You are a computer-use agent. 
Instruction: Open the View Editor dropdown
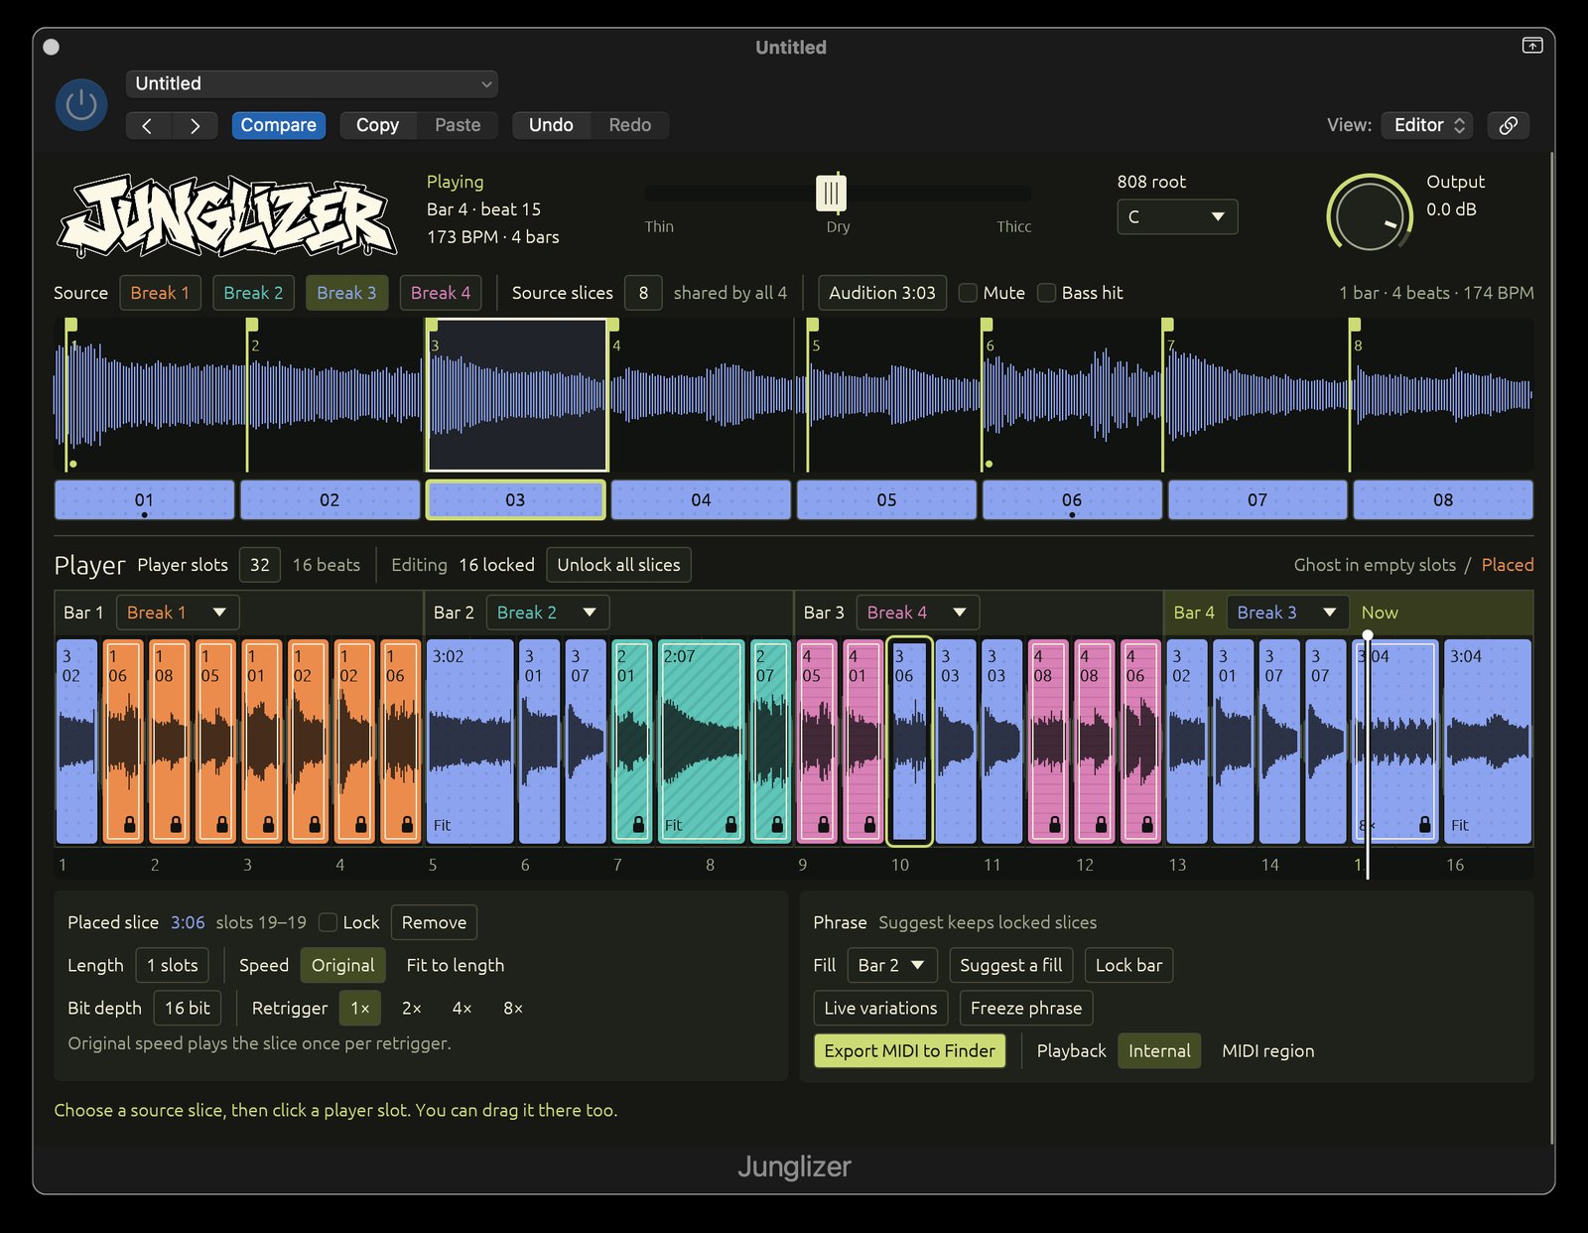[1427, 125]
